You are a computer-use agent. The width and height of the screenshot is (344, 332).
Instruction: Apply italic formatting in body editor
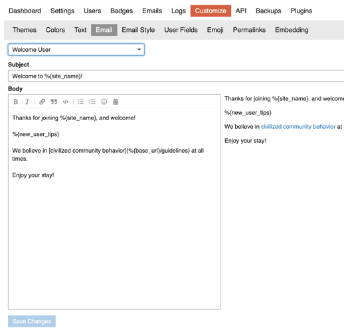[x=27, y=102]
